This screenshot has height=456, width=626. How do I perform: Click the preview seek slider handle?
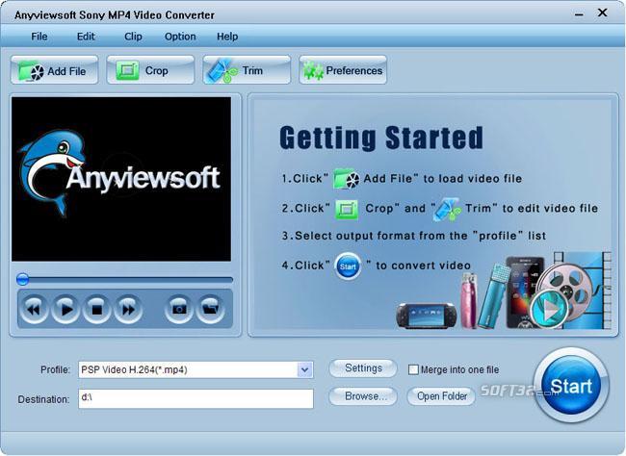(23, 279)
